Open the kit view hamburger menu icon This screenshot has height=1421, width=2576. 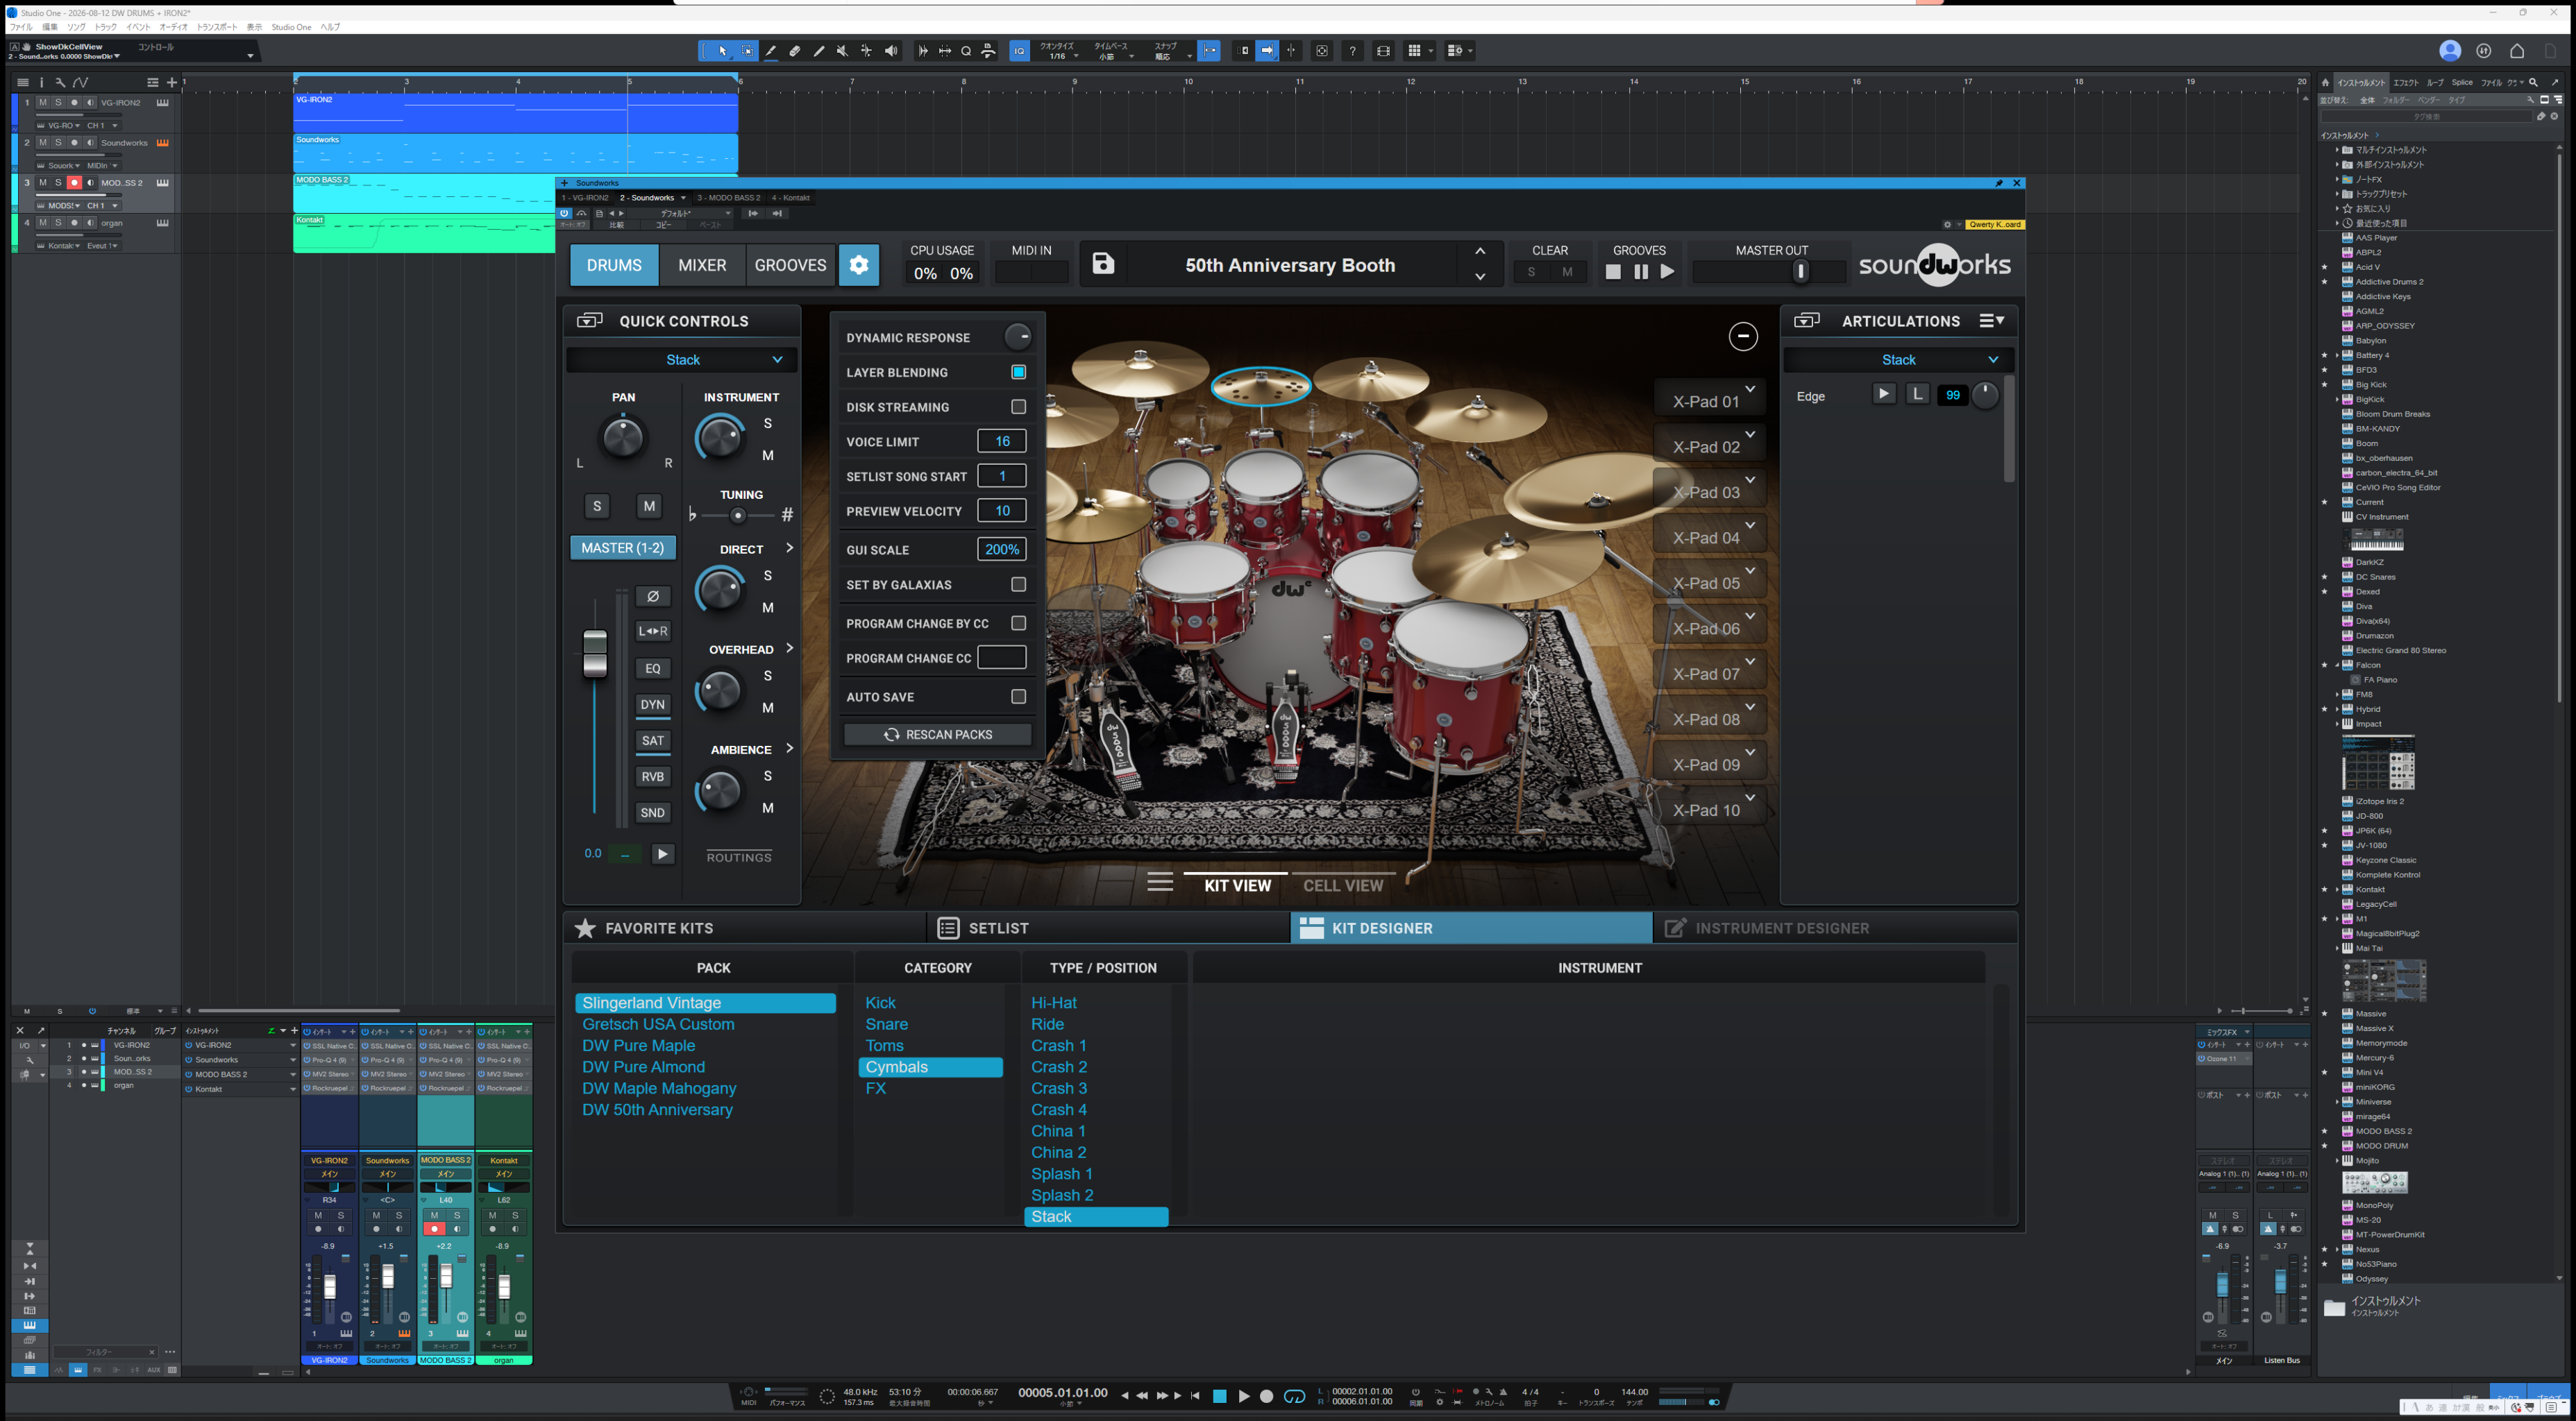tap(1160, 883)
